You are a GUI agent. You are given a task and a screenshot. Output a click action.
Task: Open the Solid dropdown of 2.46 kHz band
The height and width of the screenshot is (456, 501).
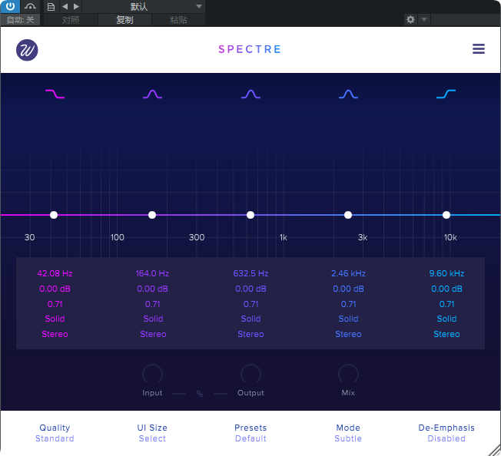click(348, 319)
